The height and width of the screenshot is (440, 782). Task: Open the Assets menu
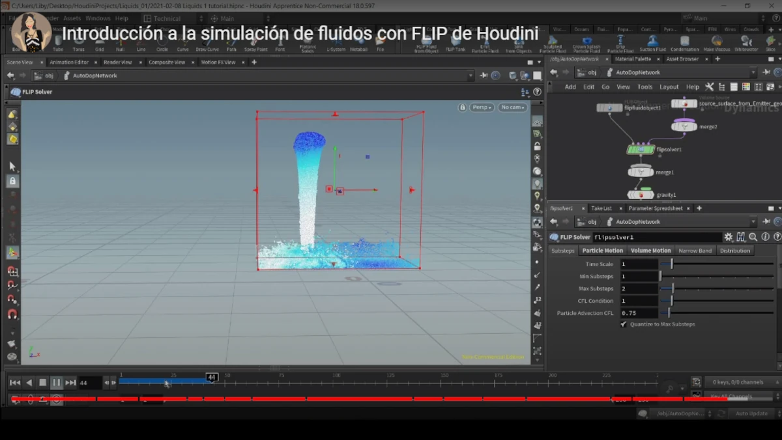click(72, 18)
